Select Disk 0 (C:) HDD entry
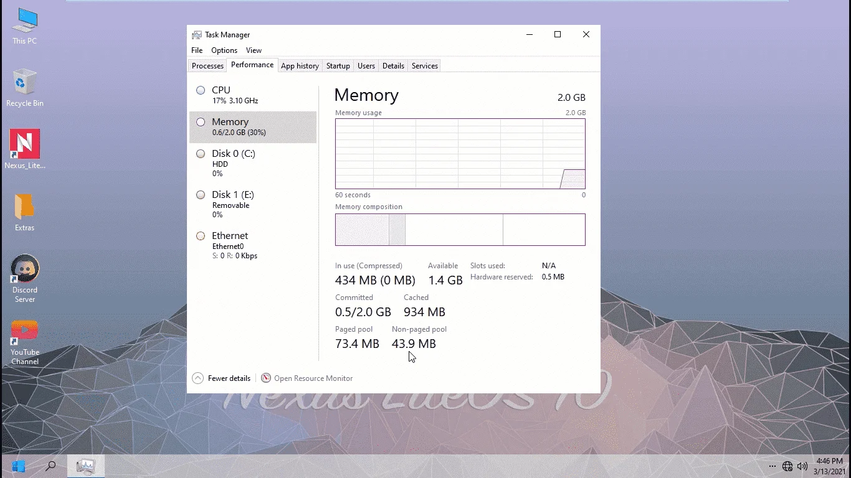 click(x=253, y=163)
